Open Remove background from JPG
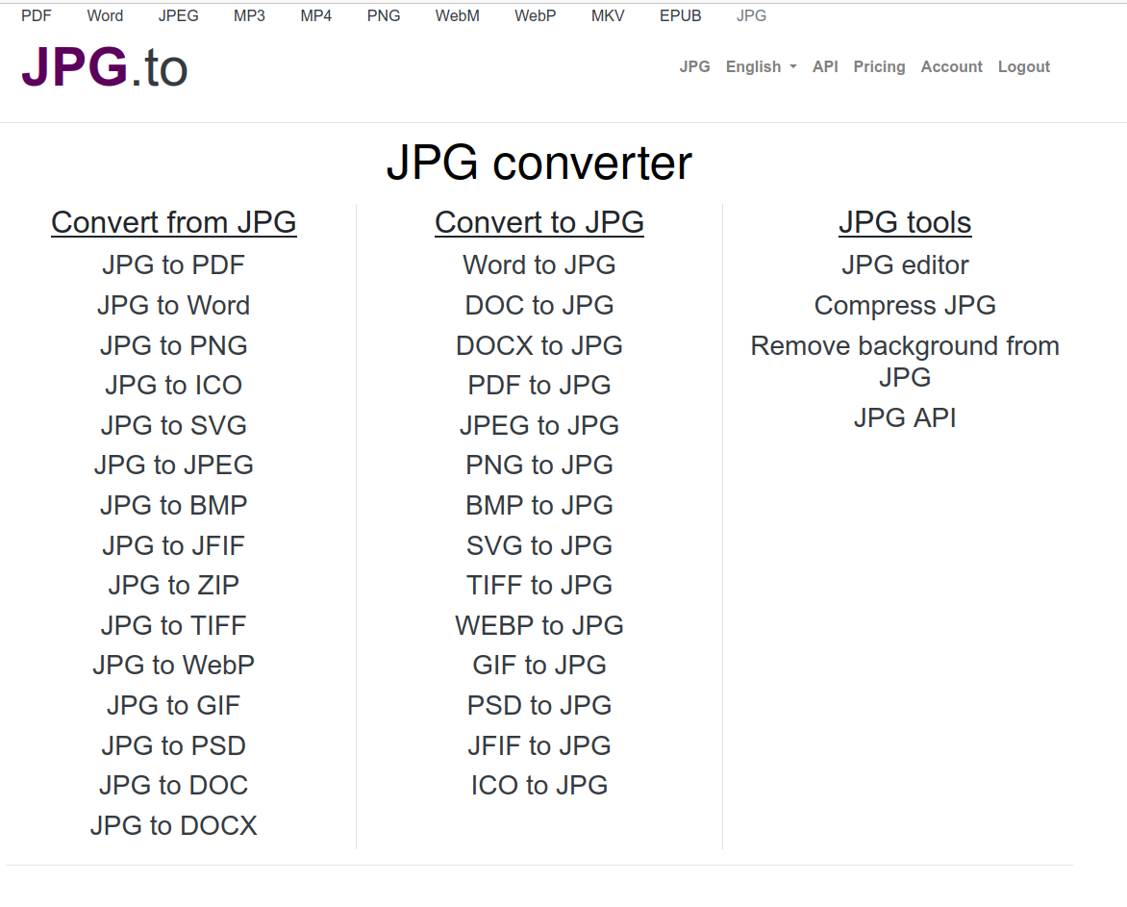The width and height of the screenshot is (1127, 907). click(x=905, y=361)
